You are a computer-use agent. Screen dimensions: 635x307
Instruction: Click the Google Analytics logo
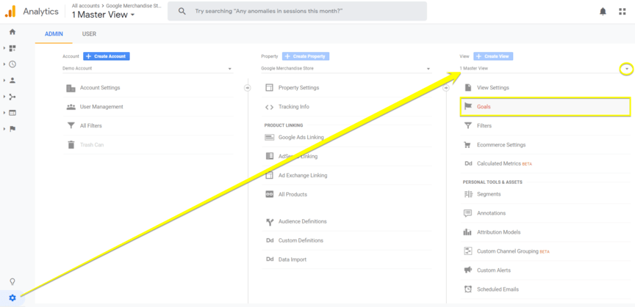pos(10,11)
